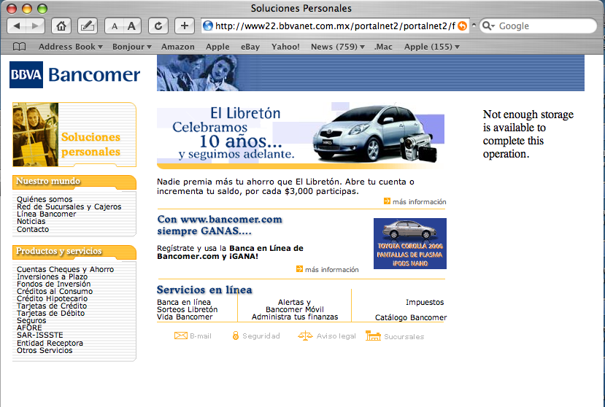
Task: Click the Productos y servicios section header
Action: (74, 251)
